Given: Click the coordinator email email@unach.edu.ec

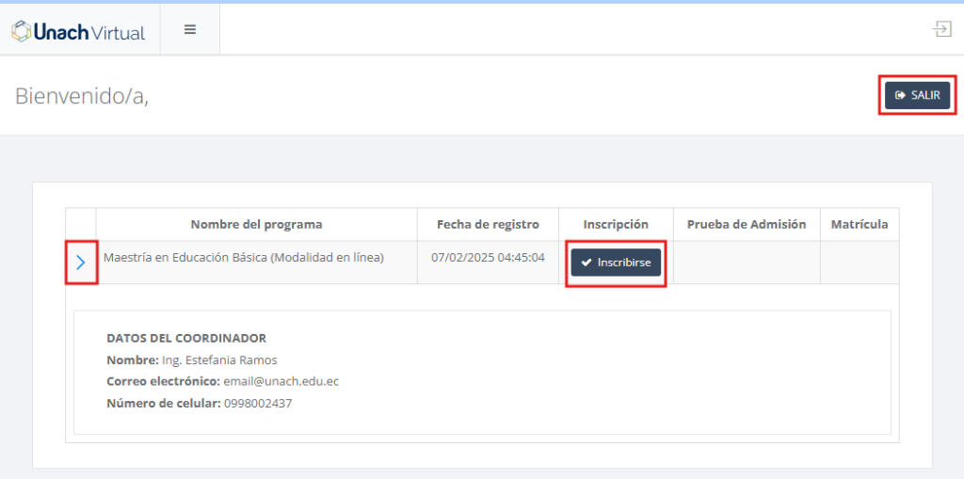Looking at the screenshot, I should click(281, 381).
